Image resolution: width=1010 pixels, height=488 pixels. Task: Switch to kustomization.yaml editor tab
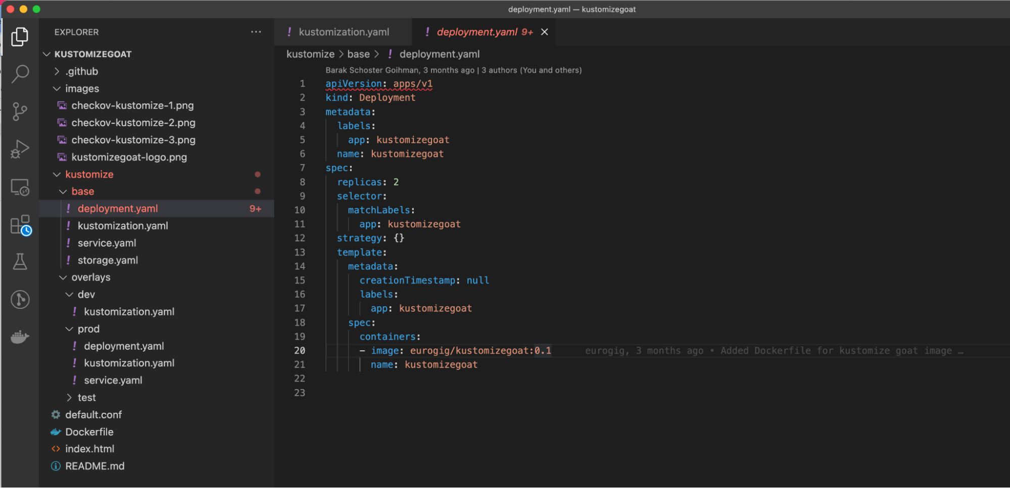(344, 32)
